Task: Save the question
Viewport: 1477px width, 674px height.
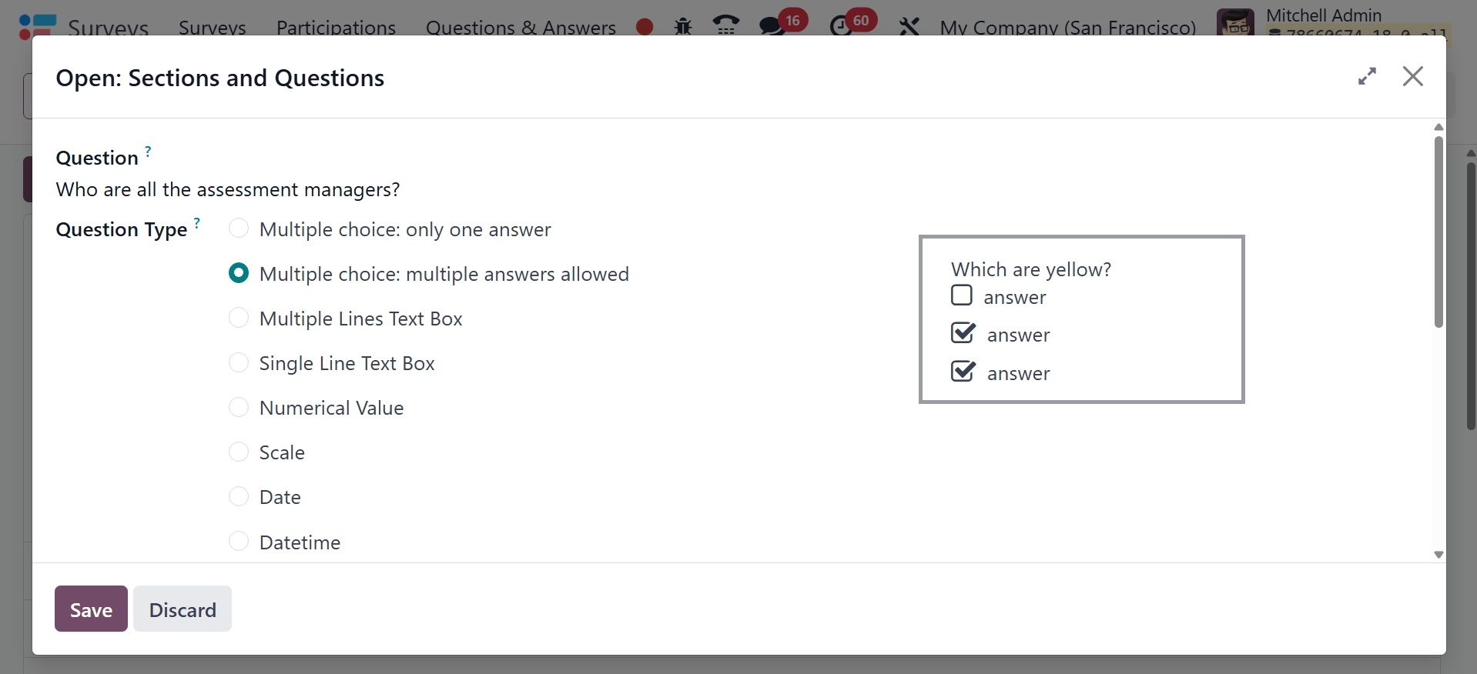Action: pos(91,609)
